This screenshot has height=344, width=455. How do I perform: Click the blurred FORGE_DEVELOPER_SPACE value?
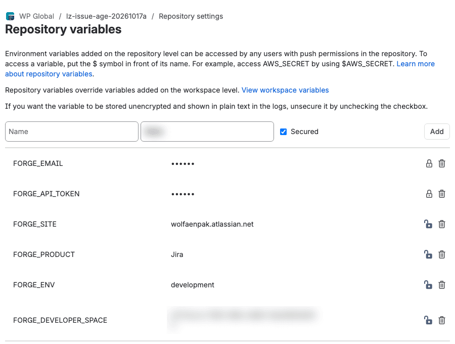click(244, 319)
